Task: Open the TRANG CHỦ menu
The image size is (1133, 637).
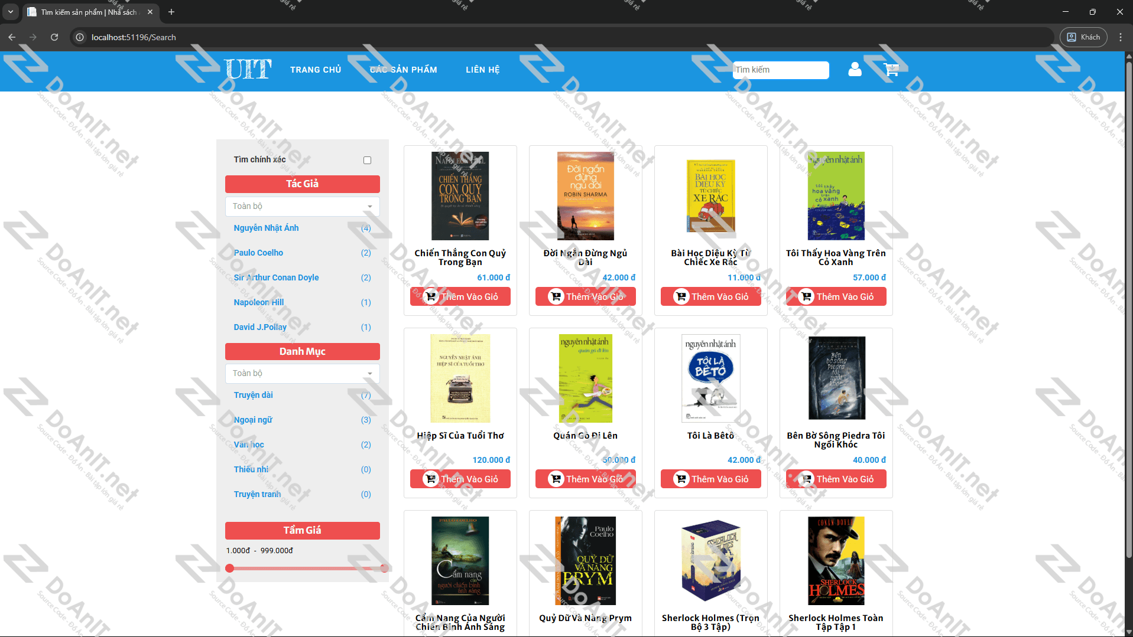Action: [316, 70]
